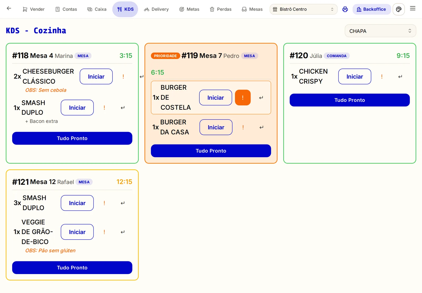Go to the Mesas tab
Image resolution: width=422 pixels, height=293 pixels.
click(x=252, y=9)
